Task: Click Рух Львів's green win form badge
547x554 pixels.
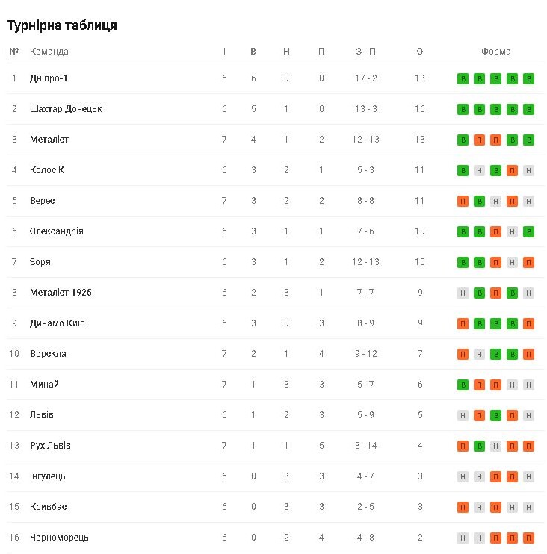Action: (x=479, y=446)
